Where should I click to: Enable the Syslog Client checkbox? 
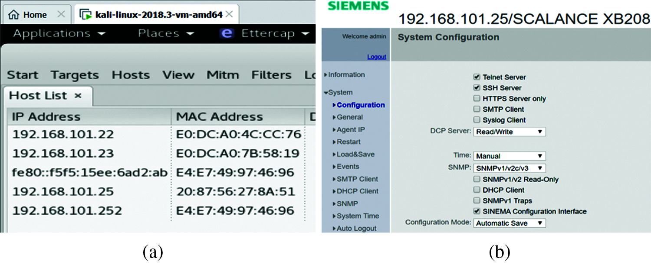click(x=477, y=120)
